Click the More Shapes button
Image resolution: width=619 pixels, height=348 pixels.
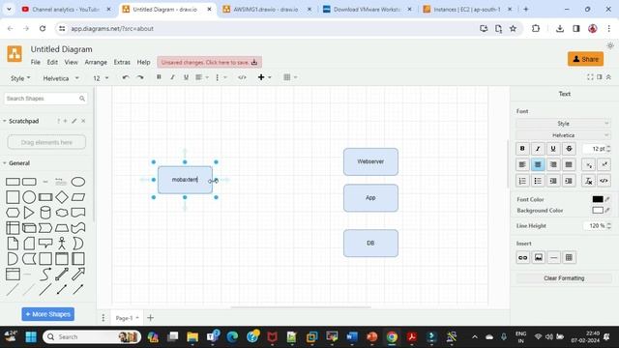pos(47,314)
